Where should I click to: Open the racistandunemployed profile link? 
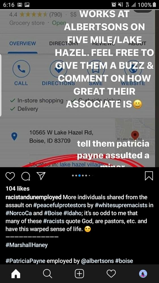coord(34,197)
